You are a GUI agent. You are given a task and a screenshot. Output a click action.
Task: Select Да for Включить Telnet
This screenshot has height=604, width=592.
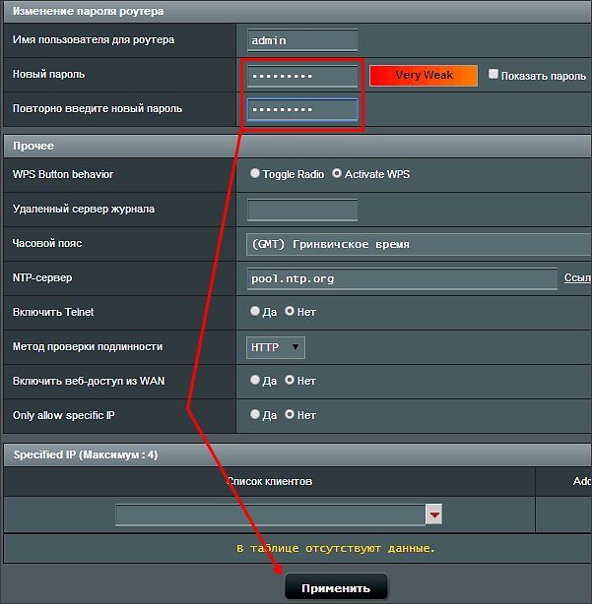click(x=254, y=311)
